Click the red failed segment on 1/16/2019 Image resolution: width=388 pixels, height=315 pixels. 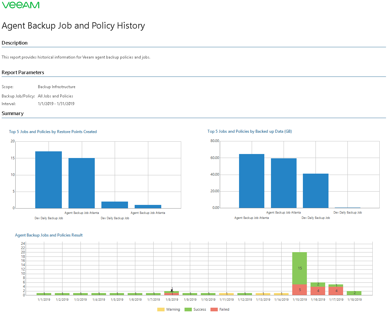[x=318, y=291]
